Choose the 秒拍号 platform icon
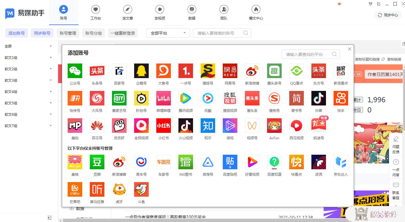Image resolution: width=405 pixels, height=222 pixels. coord(141,98)
